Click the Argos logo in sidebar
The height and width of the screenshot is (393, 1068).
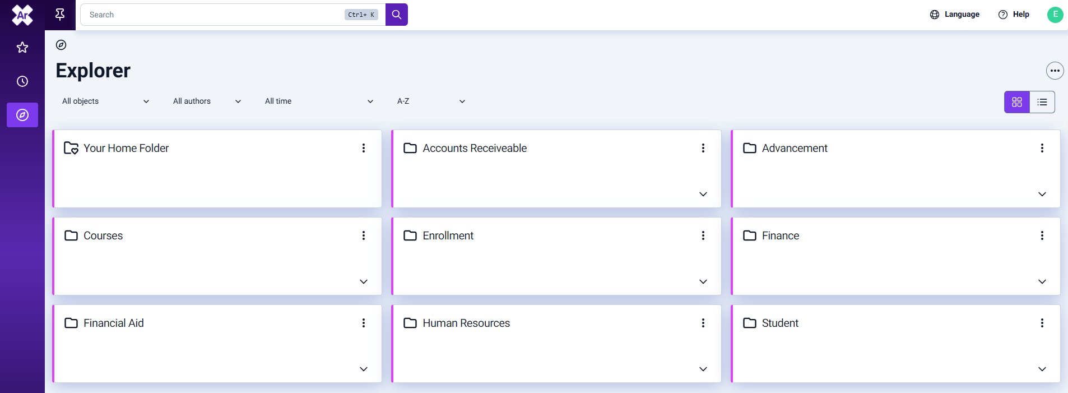pyautogui.click(x=22, y=15)
